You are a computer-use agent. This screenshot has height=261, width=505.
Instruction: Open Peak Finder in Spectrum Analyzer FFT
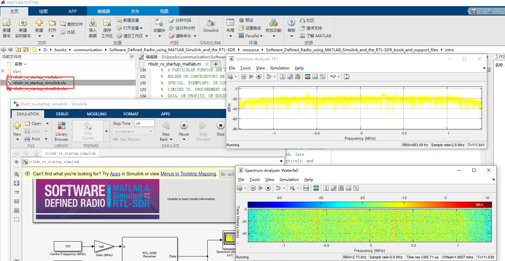pos(315,77)
